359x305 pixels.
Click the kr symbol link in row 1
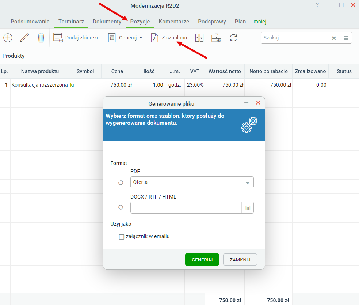(72, 85)
